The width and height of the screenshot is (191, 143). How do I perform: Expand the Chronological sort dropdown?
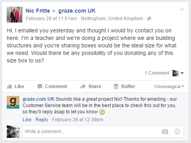(x=169, y=87)
